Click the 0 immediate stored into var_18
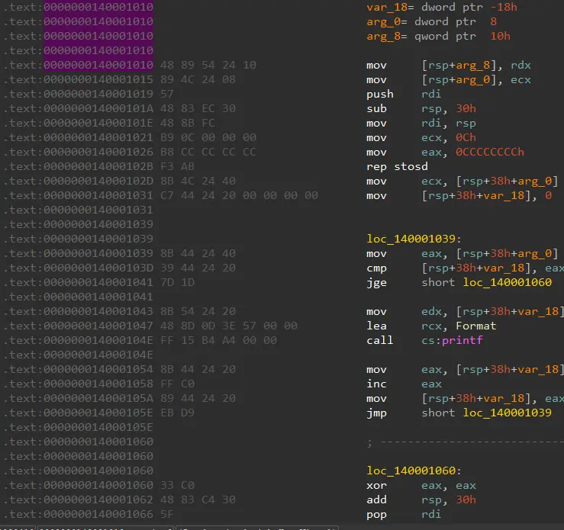The image size is (564, 530). [x=548, y=195]
